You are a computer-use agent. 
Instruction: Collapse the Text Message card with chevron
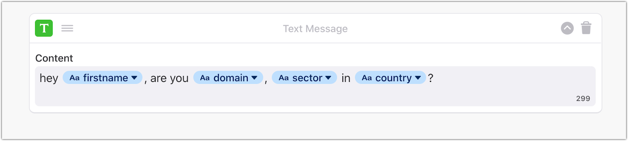coord(567,28)
